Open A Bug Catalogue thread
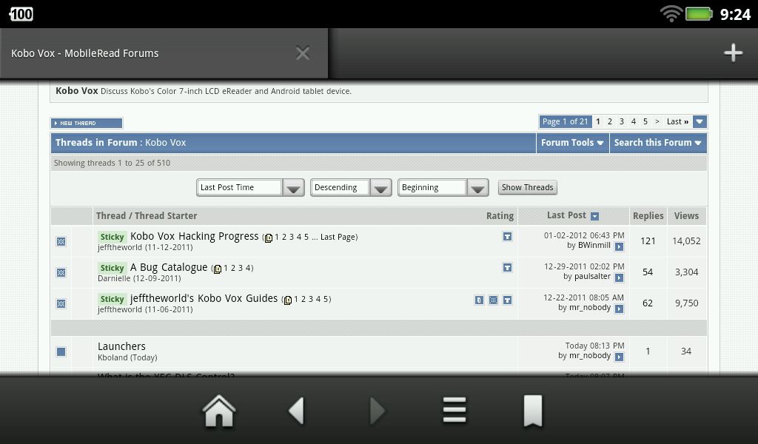The height and width of the screenshot is (444, 758). [x=169, y=267]
